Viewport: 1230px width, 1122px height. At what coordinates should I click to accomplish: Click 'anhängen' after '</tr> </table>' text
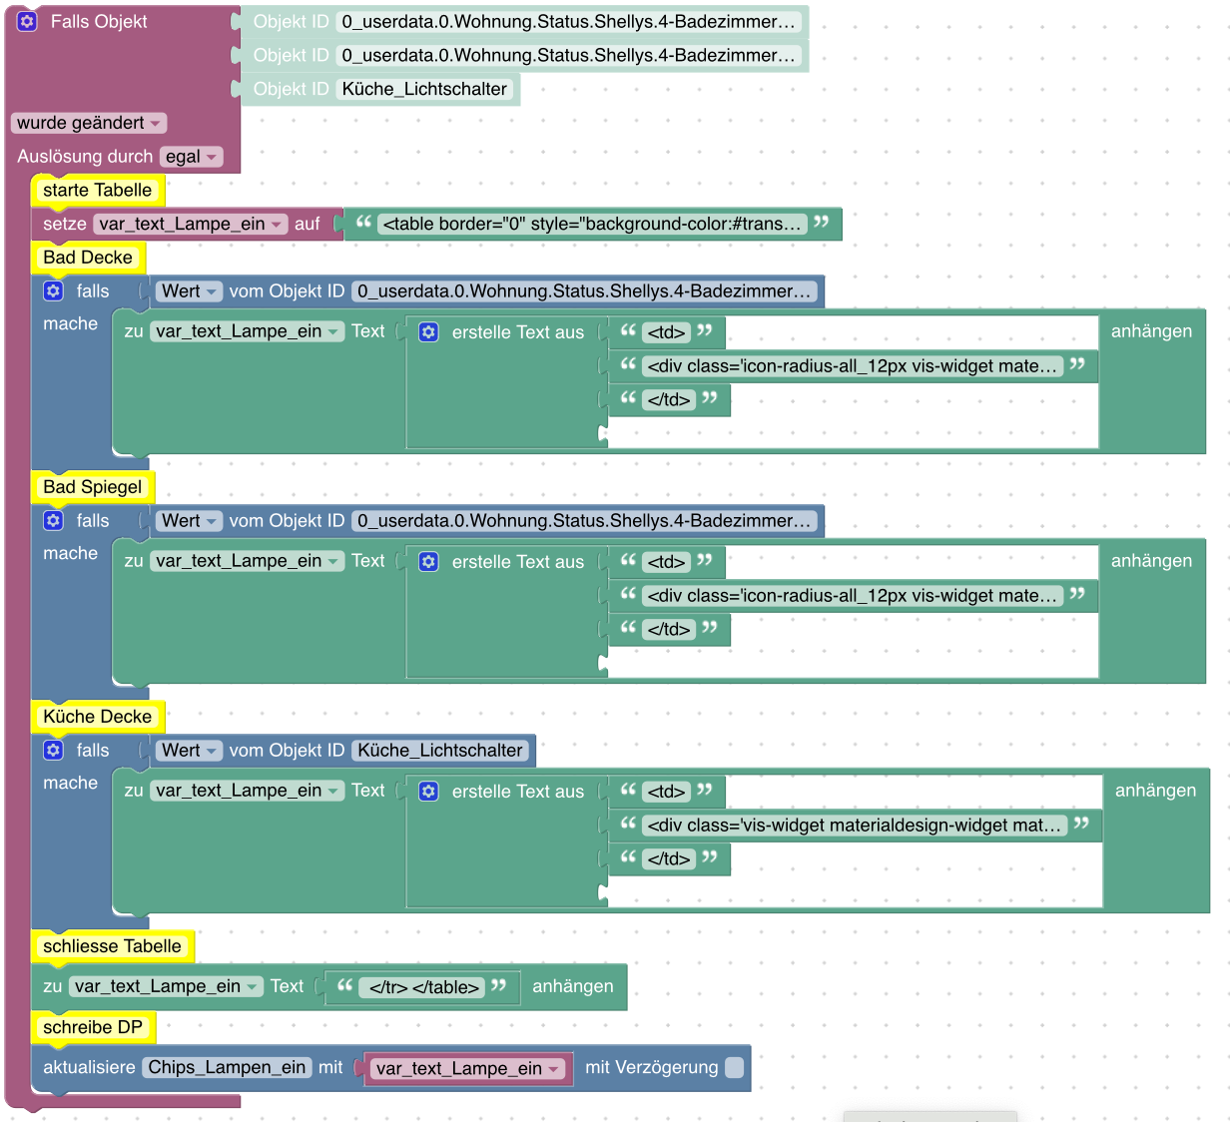572,986
